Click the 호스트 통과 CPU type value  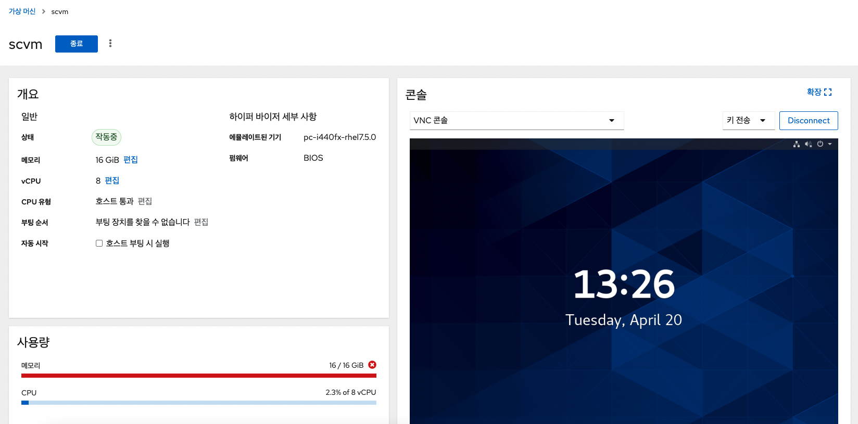click(x=115, y=201)
